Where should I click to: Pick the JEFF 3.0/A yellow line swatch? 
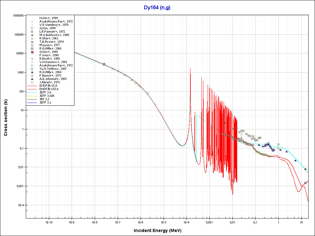coord(32,96)
